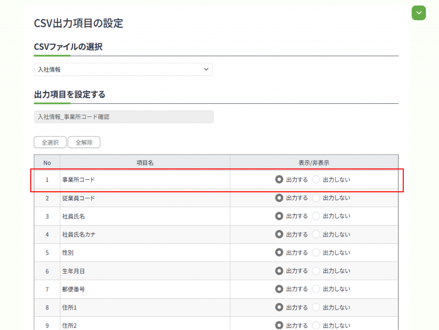This screenshot has width=439, height=330.
Task: Click the 表示/非表示 column header
Action: point(314,163)
